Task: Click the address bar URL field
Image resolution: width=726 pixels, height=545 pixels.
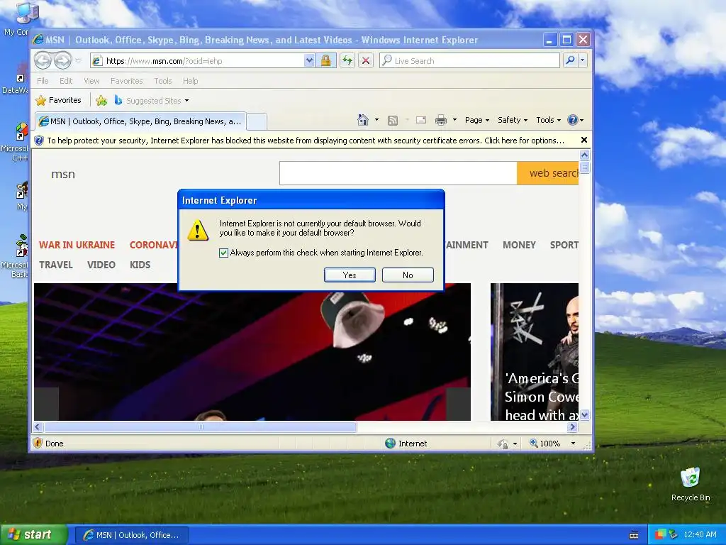Action: click(198, 61)
